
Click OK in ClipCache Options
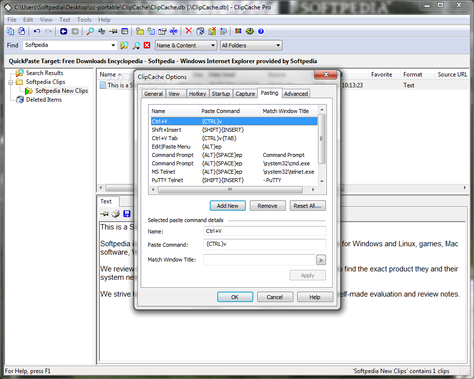(x=235, y=297)
